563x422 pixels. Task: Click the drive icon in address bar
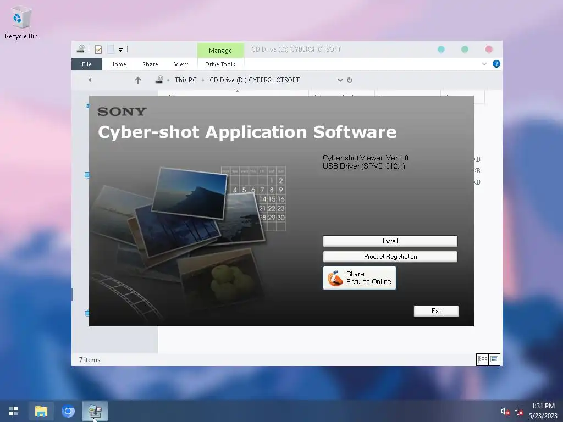pos(159,80)
